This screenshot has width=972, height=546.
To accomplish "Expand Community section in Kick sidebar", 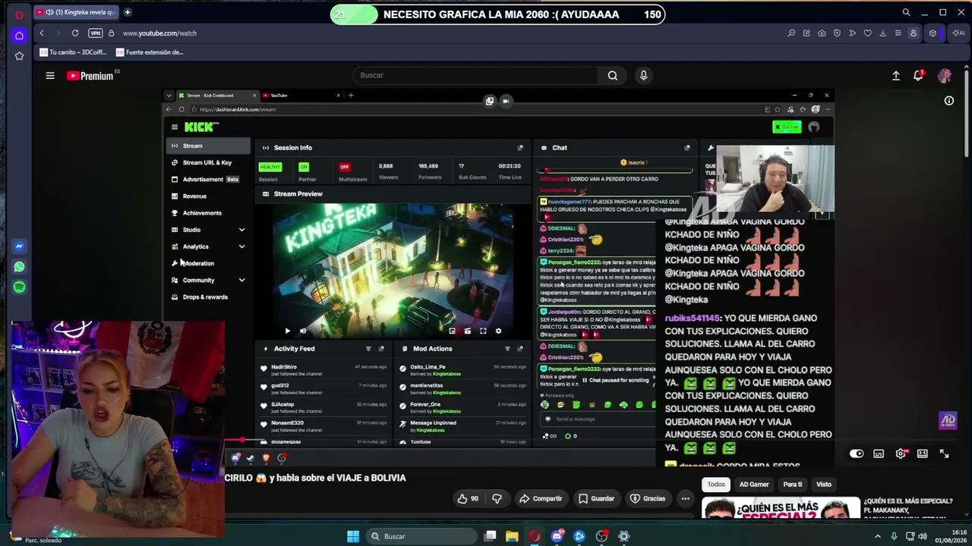I will pos(241,281).
